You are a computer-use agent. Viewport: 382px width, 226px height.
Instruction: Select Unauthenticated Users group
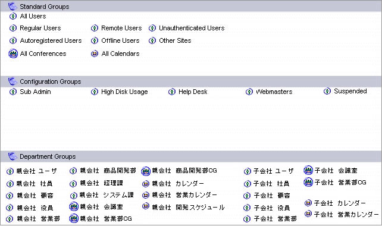(x=192, y=28)
